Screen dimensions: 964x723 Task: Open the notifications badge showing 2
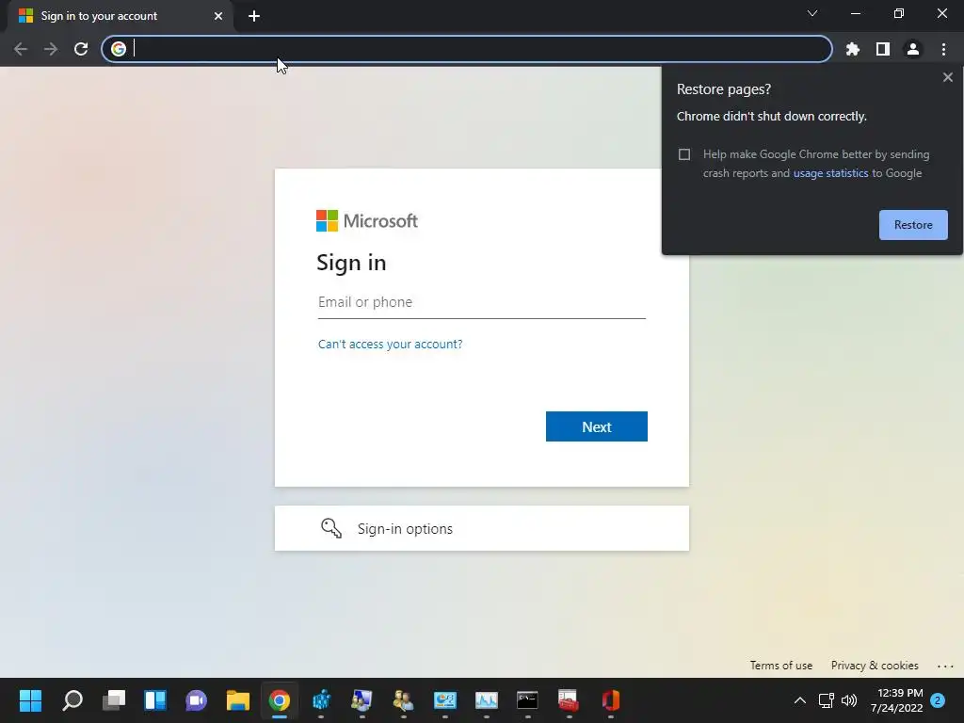point(938,700)
